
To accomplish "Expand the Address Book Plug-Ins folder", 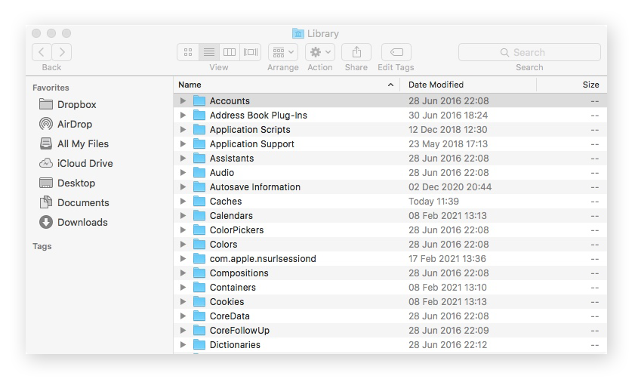I will coord(183,116).
